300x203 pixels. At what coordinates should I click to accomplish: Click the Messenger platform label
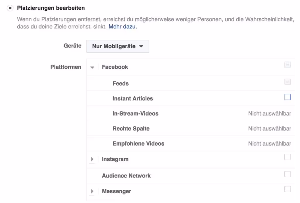pos(116,191)
